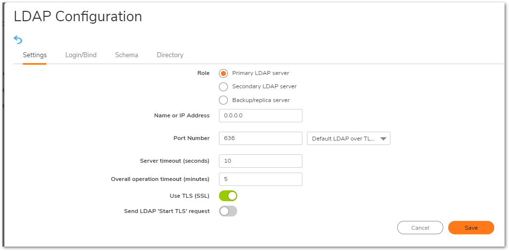This screenshot has height=251, width=509.
Task: Open the Login/Bind tab
Action: coord(81,55)
